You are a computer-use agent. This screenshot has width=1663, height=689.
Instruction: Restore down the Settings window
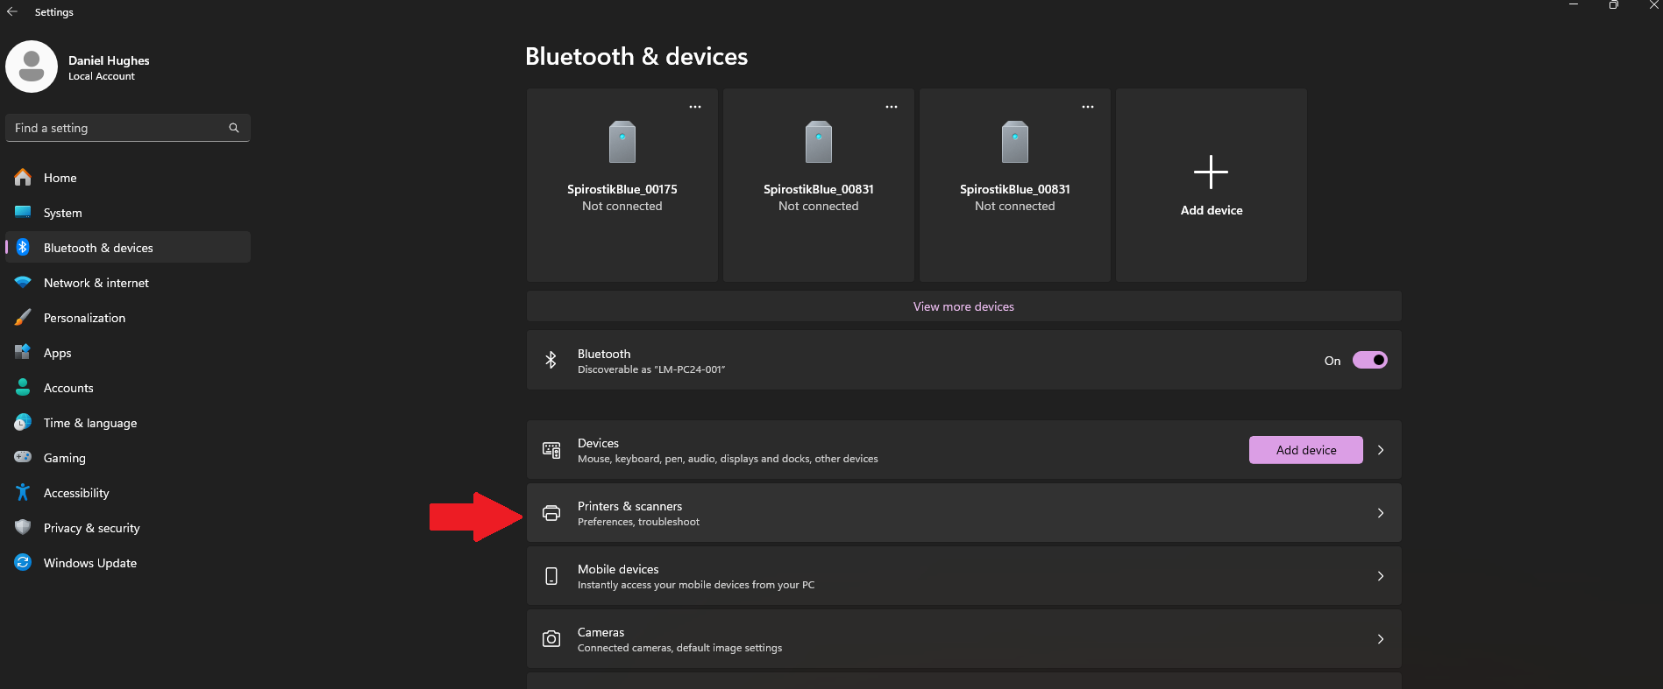pyautogui.click(x=1614, y=5)
